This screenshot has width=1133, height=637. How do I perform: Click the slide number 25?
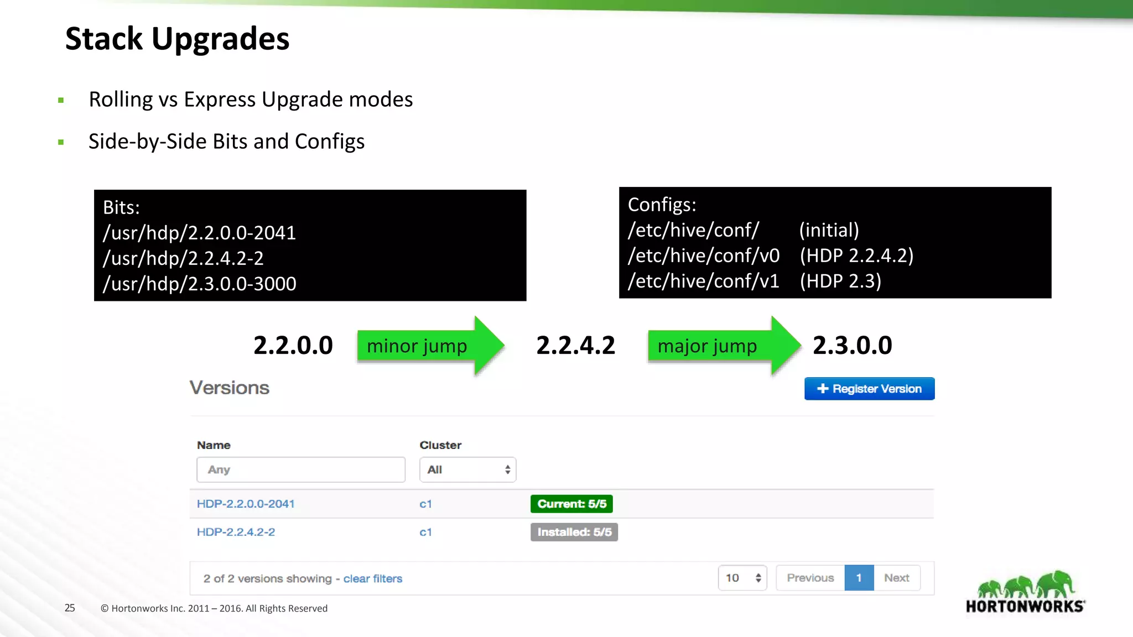pyautogui.click(x=70, y=608)
